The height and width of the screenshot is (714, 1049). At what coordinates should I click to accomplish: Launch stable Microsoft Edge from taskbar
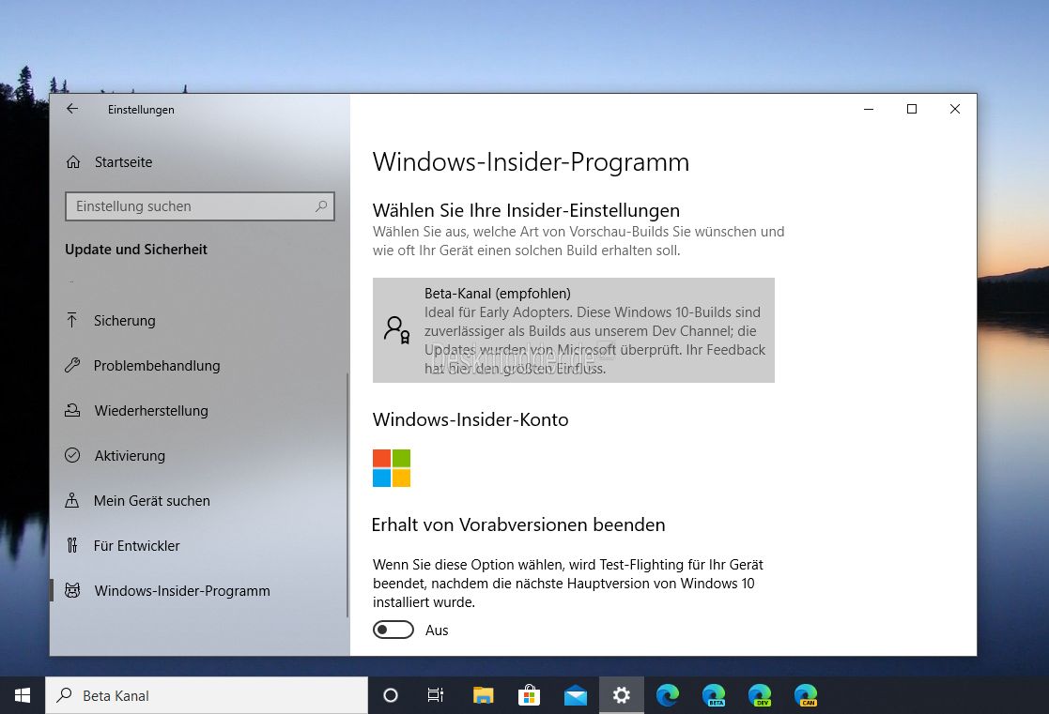tap(668, 695)
